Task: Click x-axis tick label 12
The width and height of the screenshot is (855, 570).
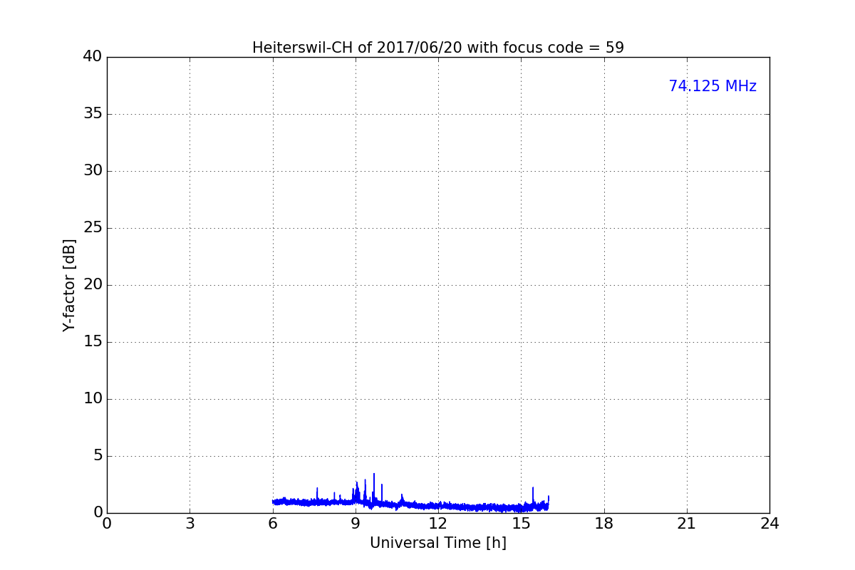Action: tap(438, 524)
